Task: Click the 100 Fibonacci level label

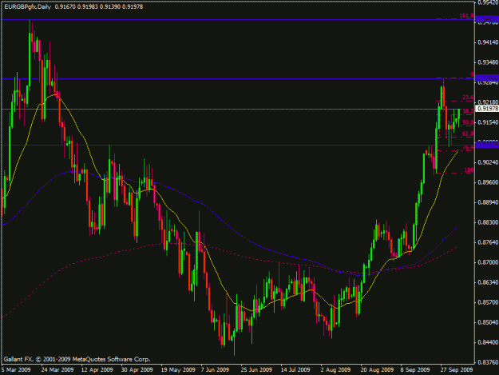Action: [x=469, y=170]
